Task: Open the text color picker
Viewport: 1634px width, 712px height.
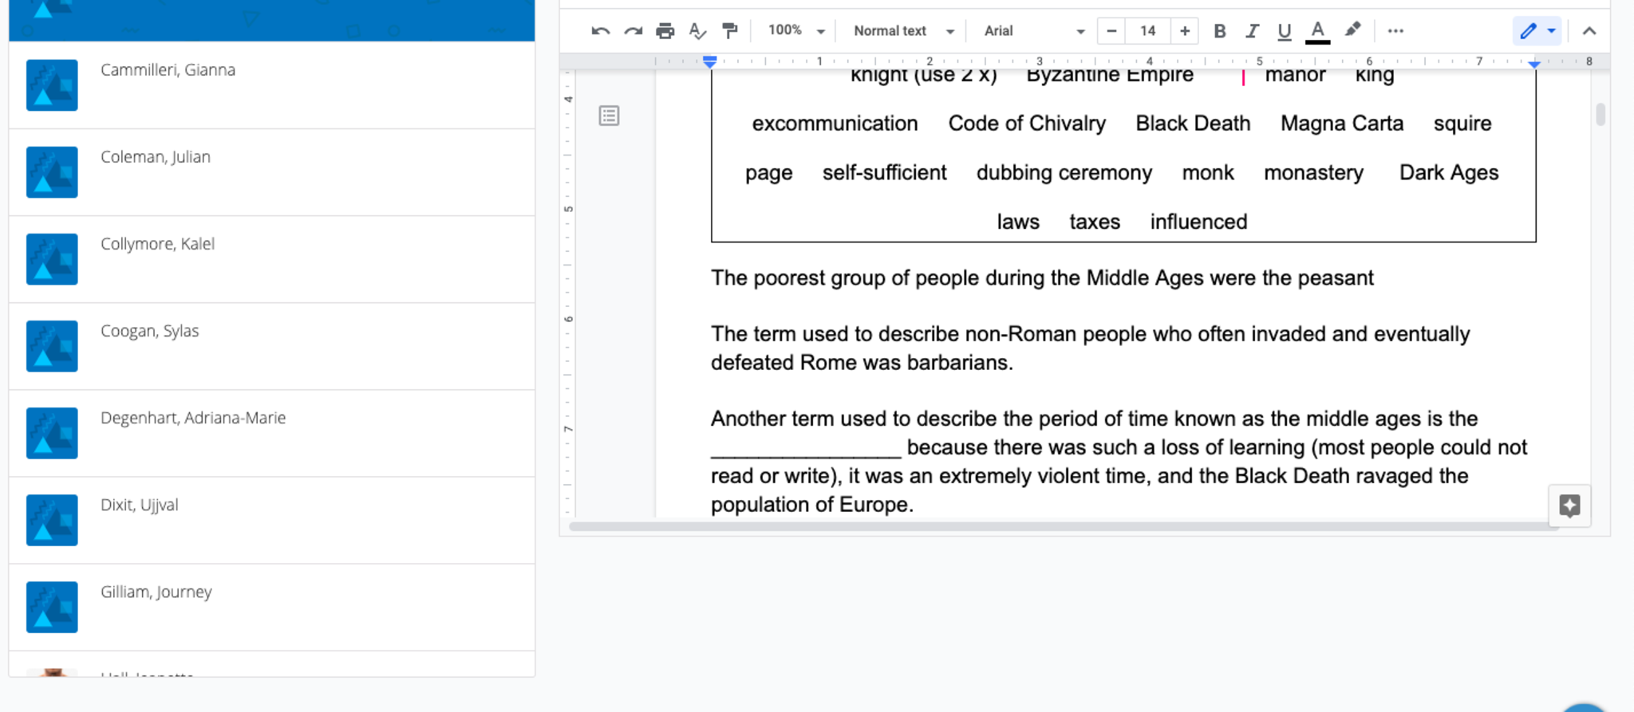Action: point(1317,31)
